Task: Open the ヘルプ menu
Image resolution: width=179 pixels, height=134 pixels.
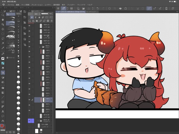Action: [90, 5]
